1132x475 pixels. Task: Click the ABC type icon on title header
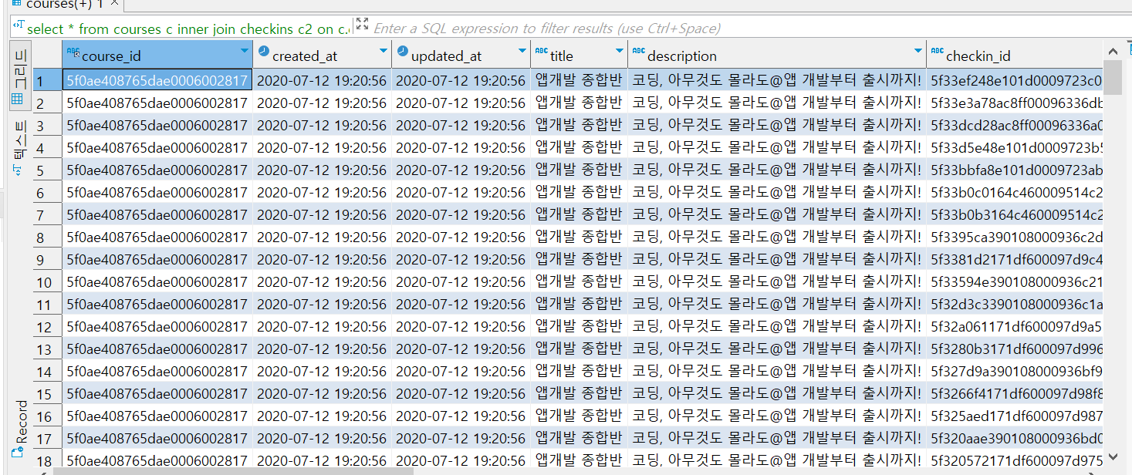(x=541, y=52)
